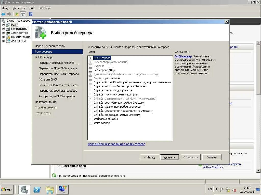Click the < Назад button
Screen dimensions: 261x195
pyautogui.click(x=149, y=157)
